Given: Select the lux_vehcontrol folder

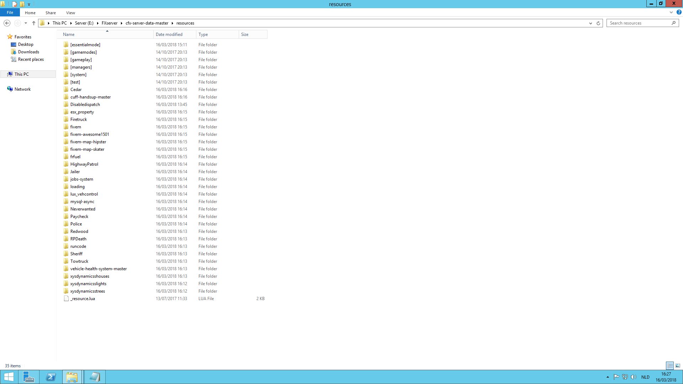Looking at the screenshot, I should (84, 194).
